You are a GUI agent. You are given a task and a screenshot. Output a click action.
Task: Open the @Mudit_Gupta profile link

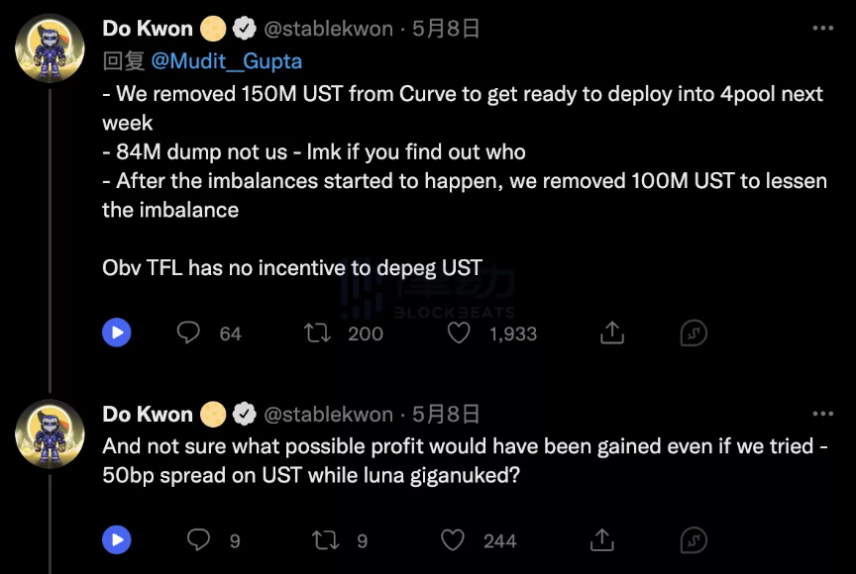(227, 61)
